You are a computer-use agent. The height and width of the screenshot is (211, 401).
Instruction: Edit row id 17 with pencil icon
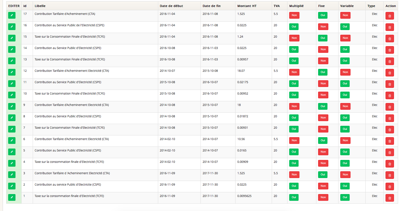(12, 15)
